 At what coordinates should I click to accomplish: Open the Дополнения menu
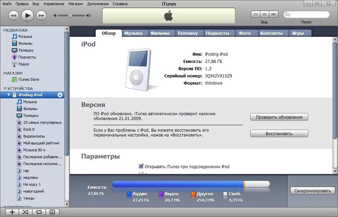[x=98, y=4]
